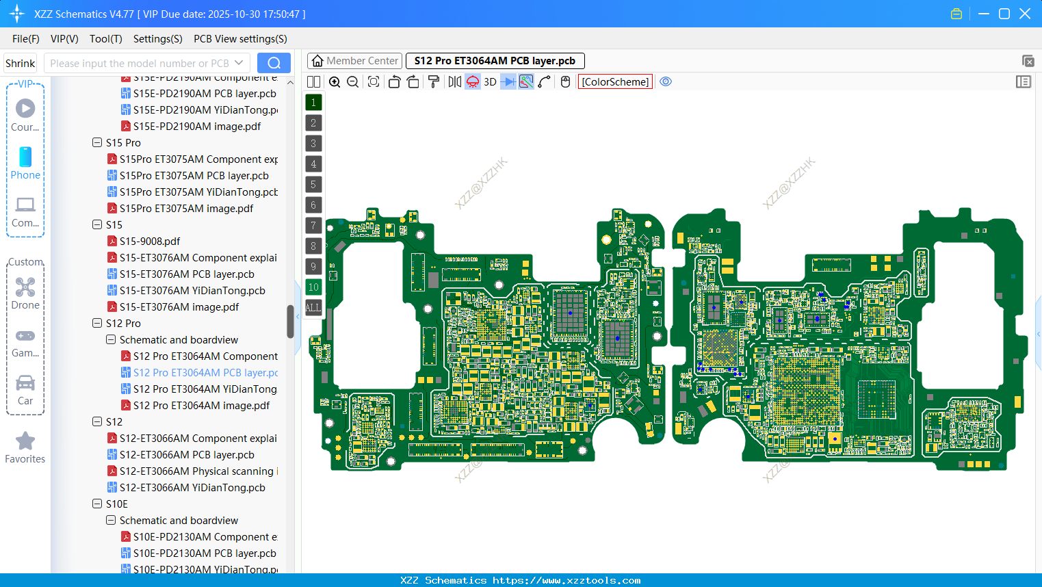This screenshot has width=1042, height=587.
Task: Select the measuring curve tool
Action: coord(544,81)
